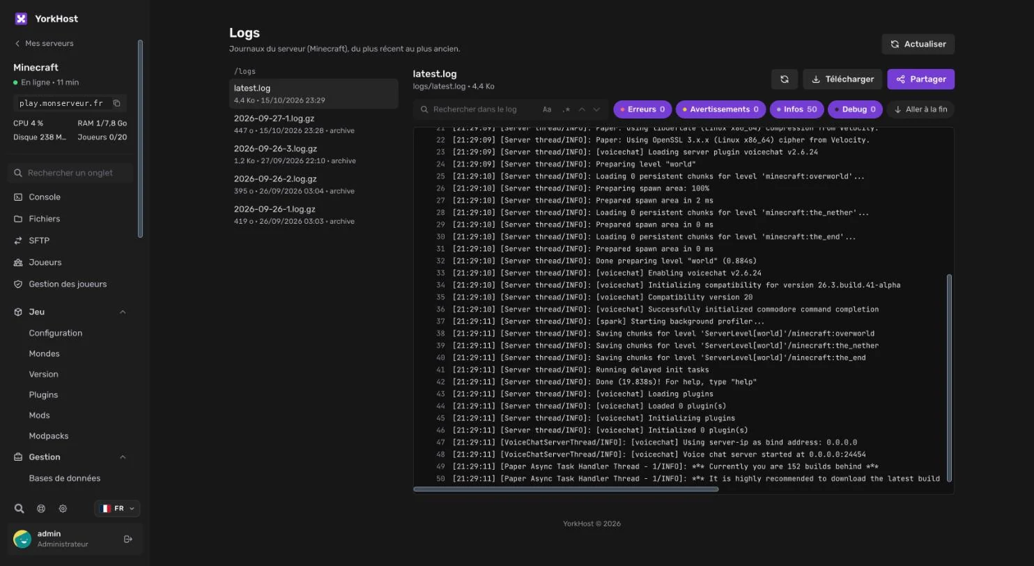Click the sidebar vertical scrollbar
The width and height of the screenshot is (1034, 566).
[x=140, y=139]
